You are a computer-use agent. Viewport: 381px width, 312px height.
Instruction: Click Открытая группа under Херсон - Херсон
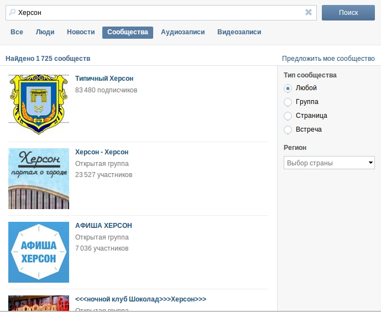[x=102, y=164]
